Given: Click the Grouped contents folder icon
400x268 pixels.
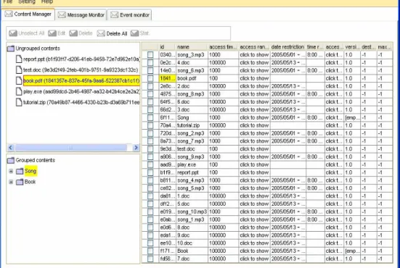Looking at the screenshot, I should (x=11, y=160).
